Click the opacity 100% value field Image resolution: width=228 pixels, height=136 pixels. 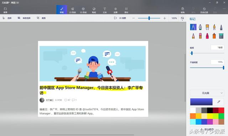pos(217,62)
